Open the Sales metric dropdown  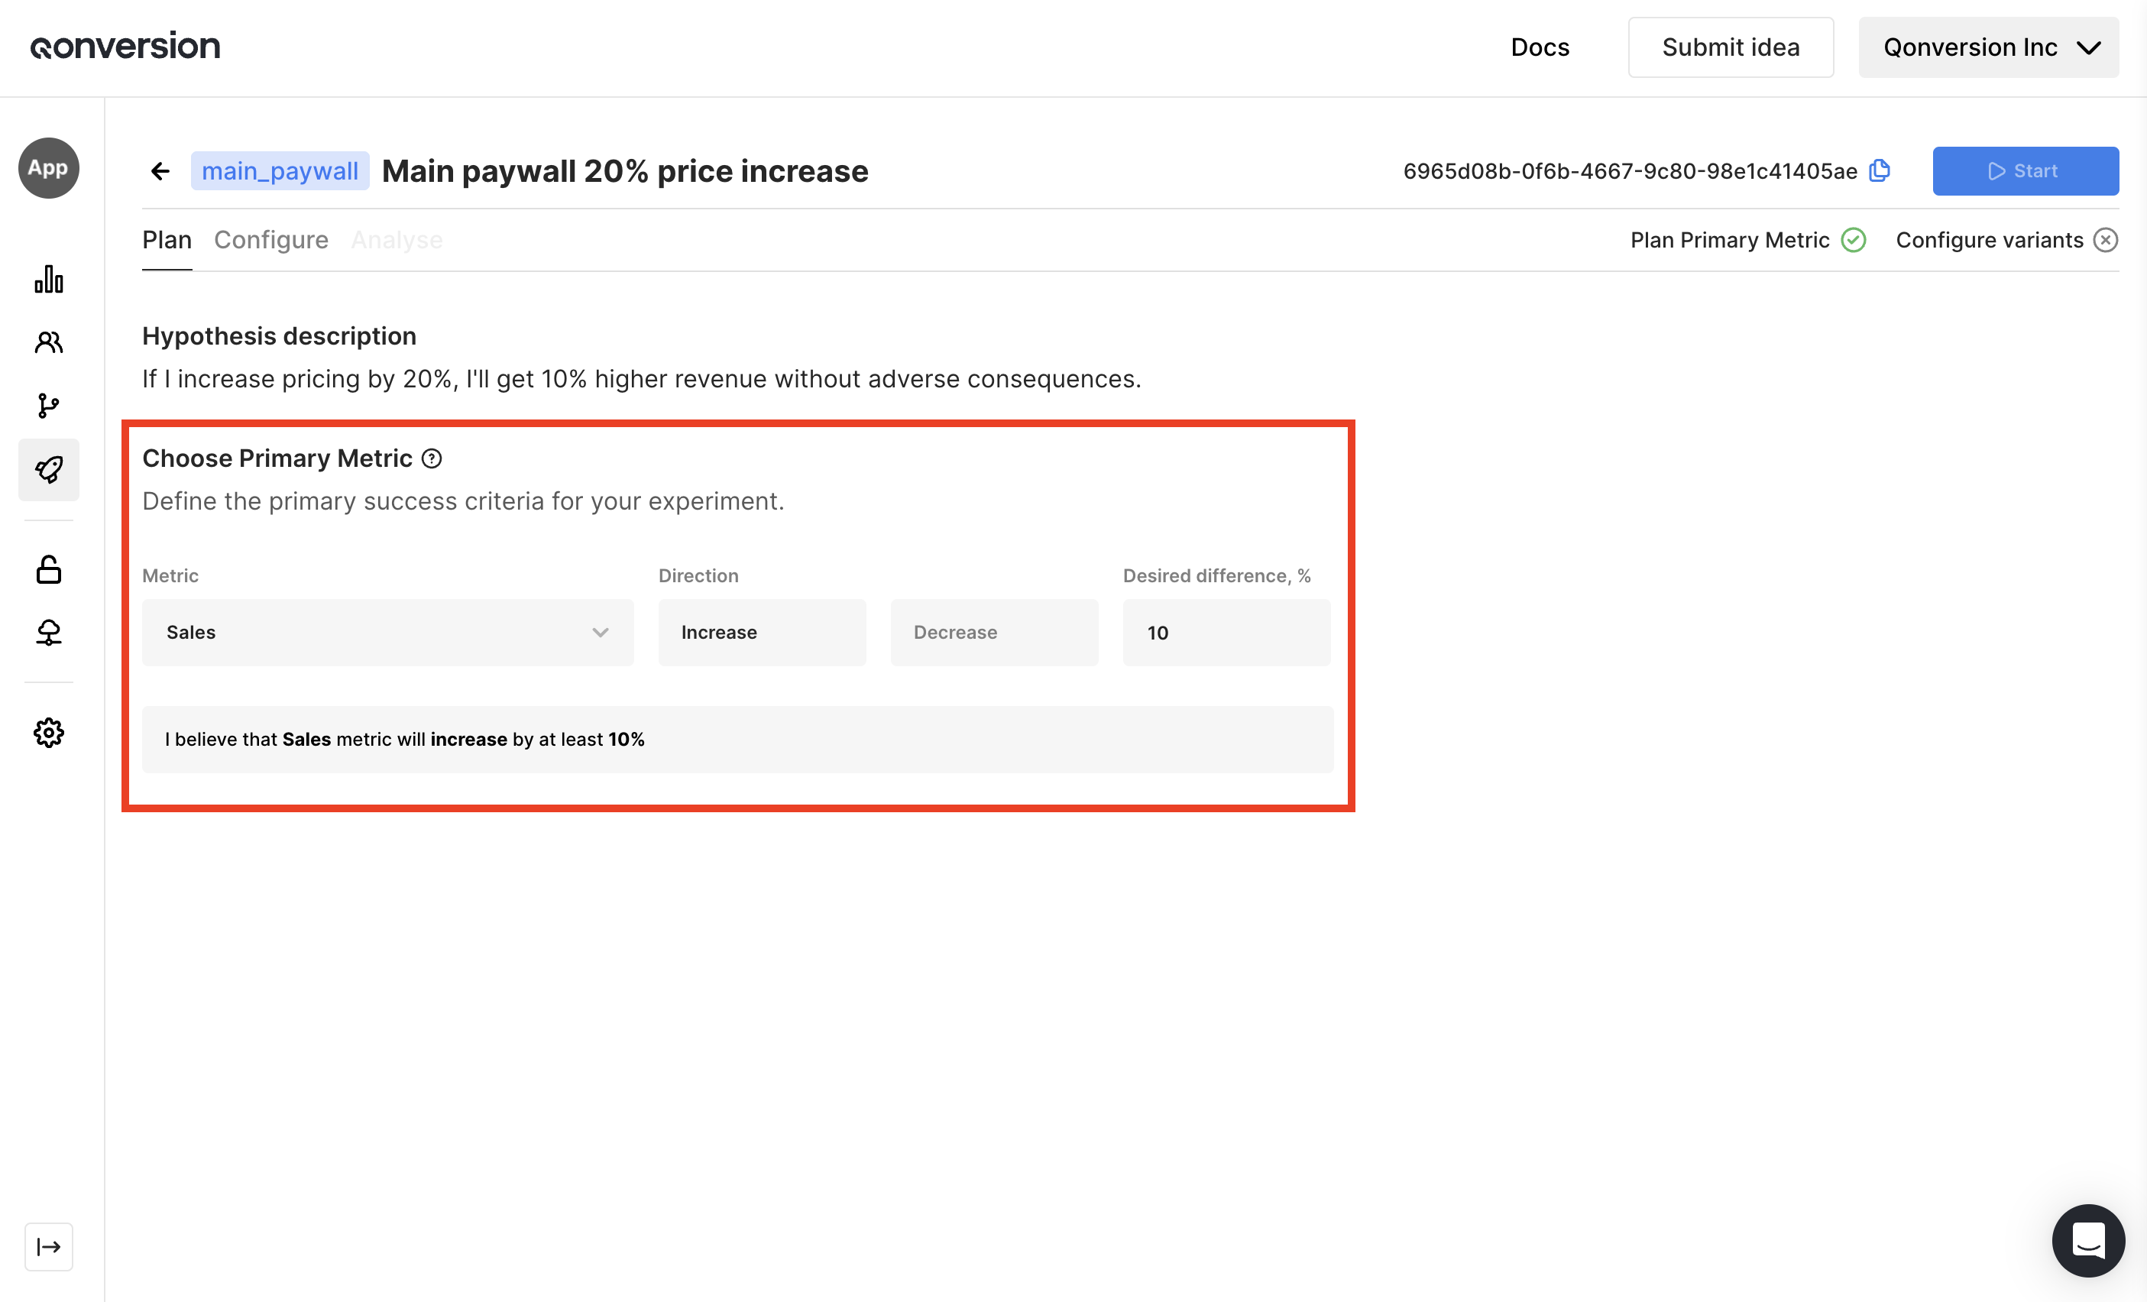(387, 633)
